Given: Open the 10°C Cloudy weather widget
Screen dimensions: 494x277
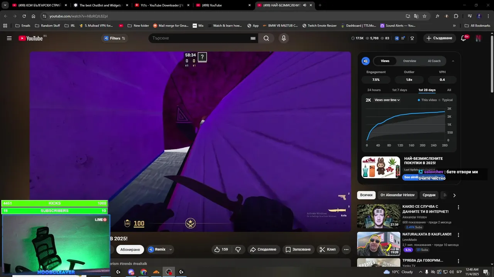Looking at the screenshot, I should [398, 272].
